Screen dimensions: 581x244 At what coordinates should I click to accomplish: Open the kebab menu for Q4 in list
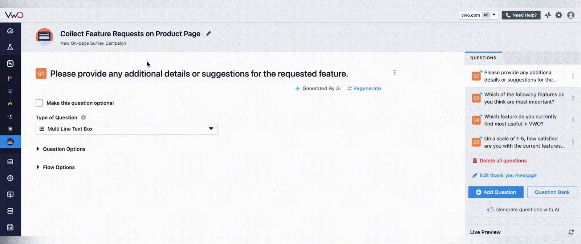pos(573,120)
